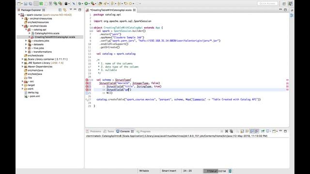Click the Run Last Tool icon with red toolbox
Screen dimensions: 310x174
tap(93, 3)
